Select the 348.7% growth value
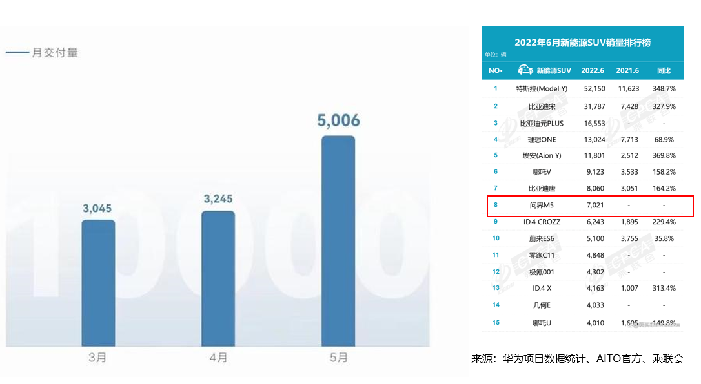 (x=664, y=89)
